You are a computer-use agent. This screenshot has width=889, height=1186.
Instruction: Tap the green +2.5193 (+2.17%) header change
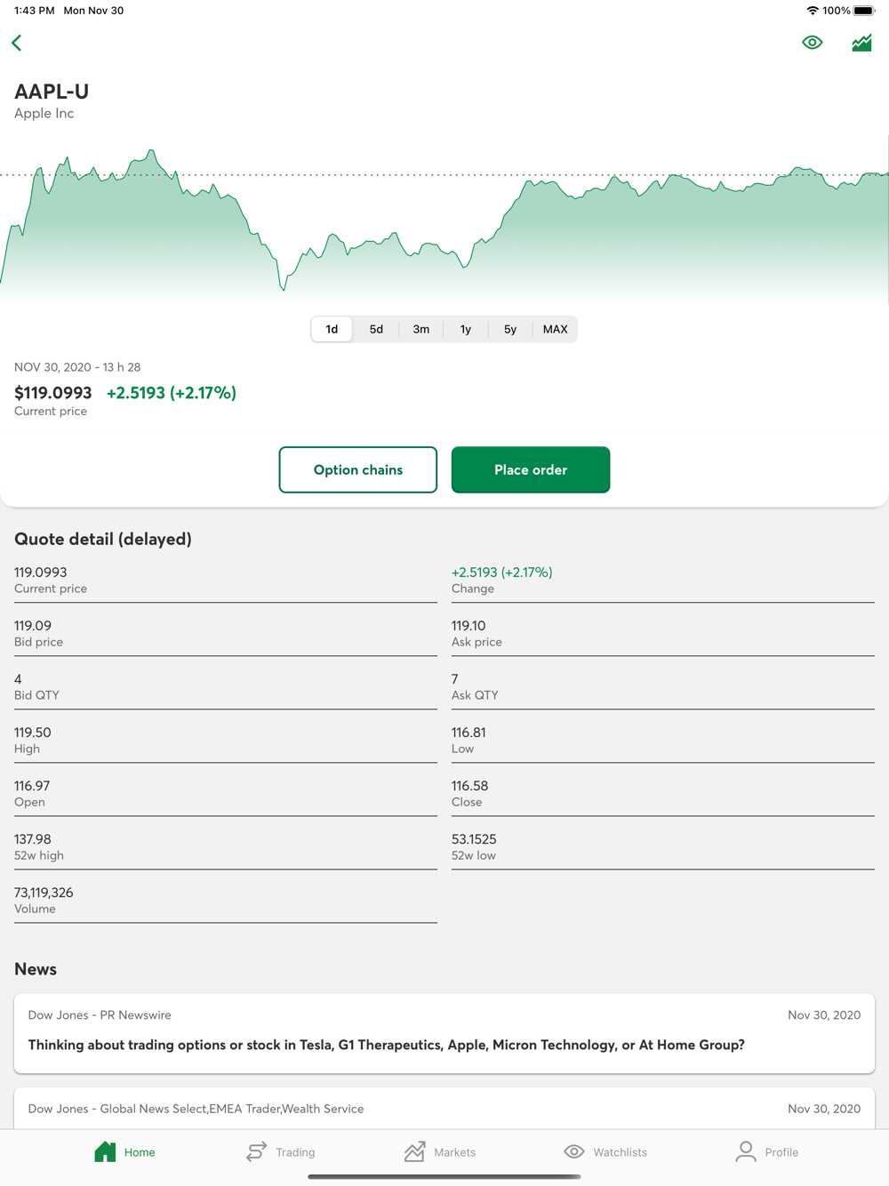pos(172,393)
